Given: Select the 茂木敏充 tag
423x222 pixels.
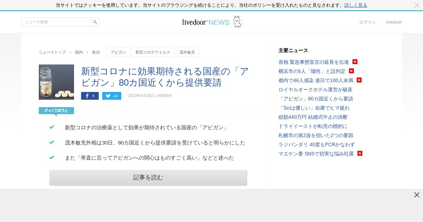Looking at the screenshot, I should click(187, 52).
